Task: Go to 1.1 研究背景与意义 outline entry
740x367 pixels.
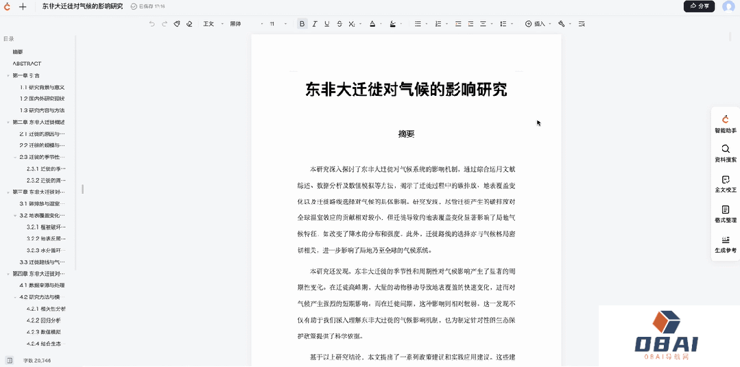Action: pos(42,87)
